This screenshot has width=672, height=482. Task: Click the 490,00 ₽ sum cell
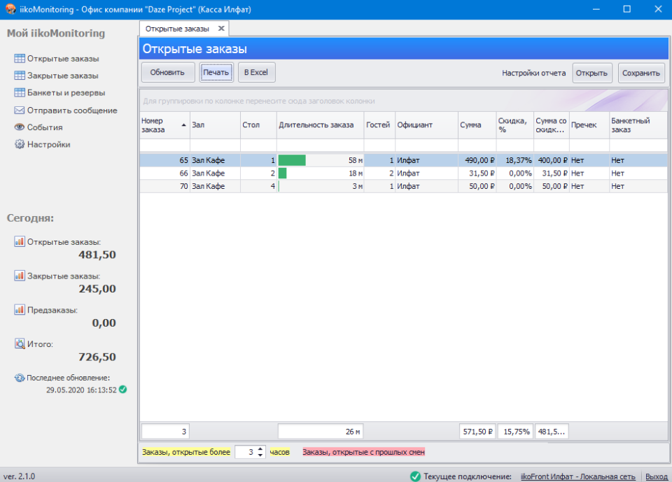tap(477, 160)
